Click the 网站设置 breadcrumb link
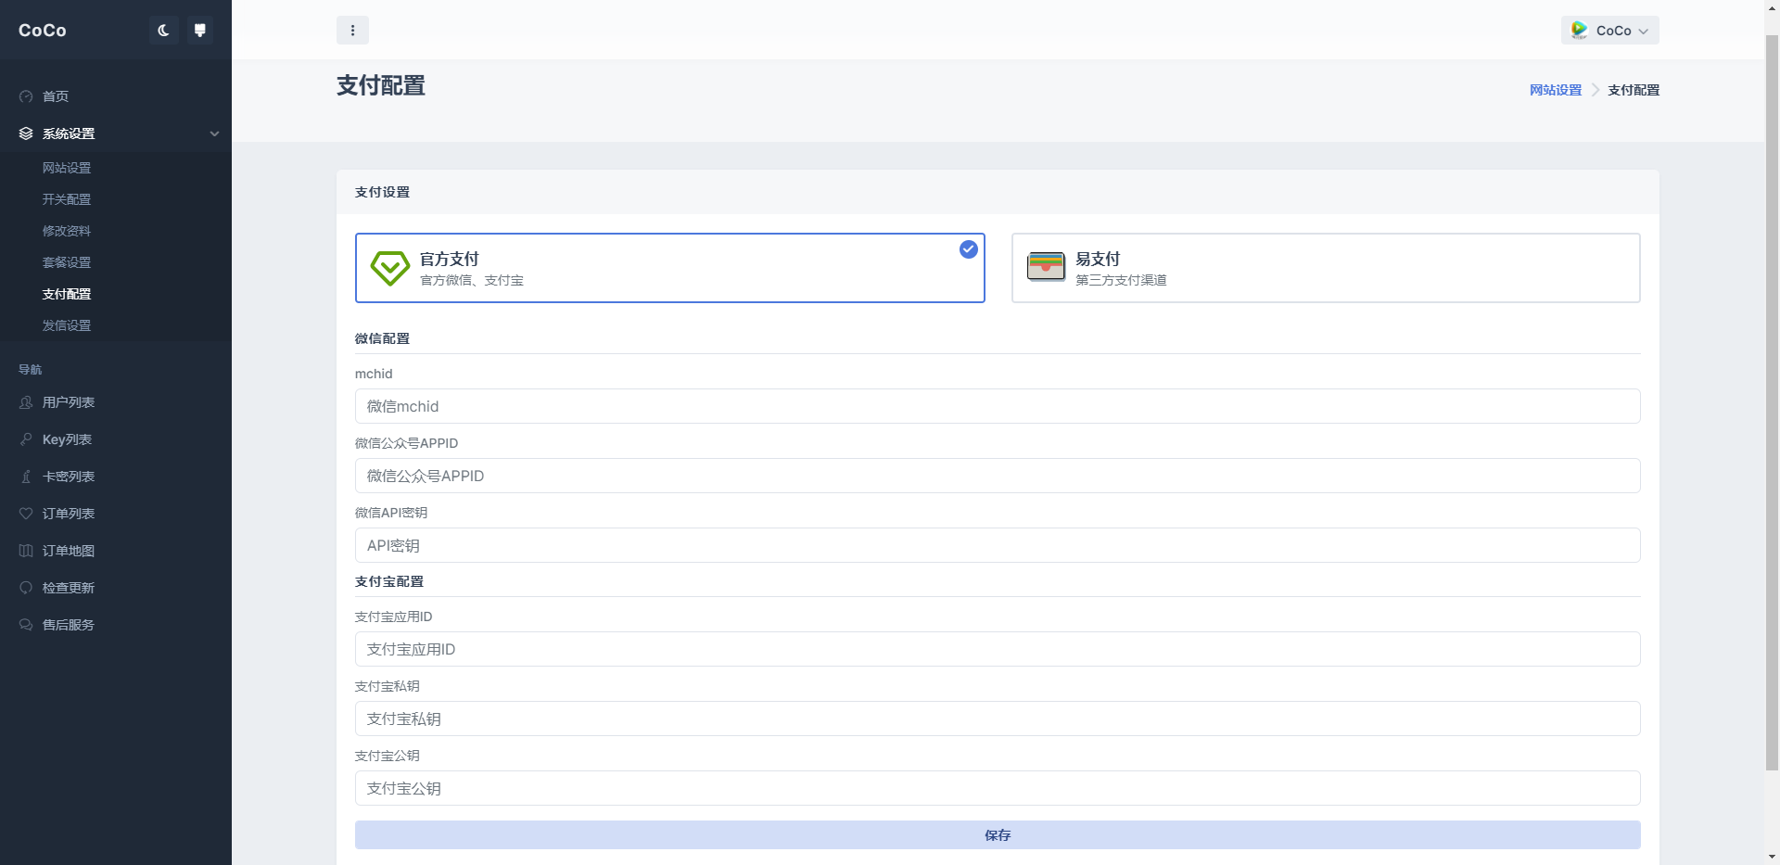Image resolution: width=1780 pixels, height=865 pixels. click(1556, 90)
